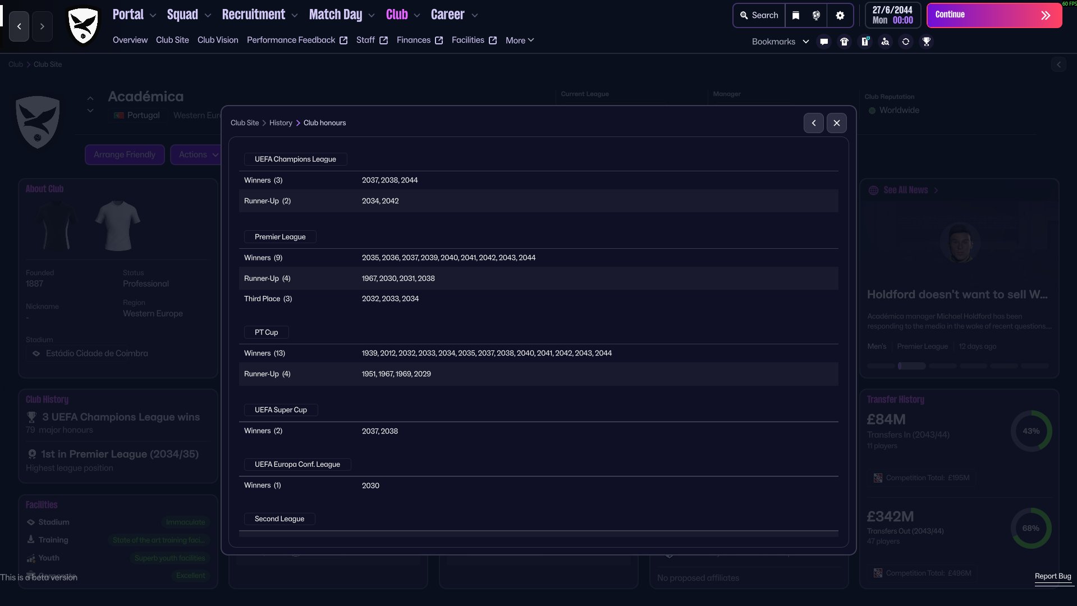This screenshot has width=1077, height=606.
Task: Open the See All News link
Action: (x=905, y=190)
